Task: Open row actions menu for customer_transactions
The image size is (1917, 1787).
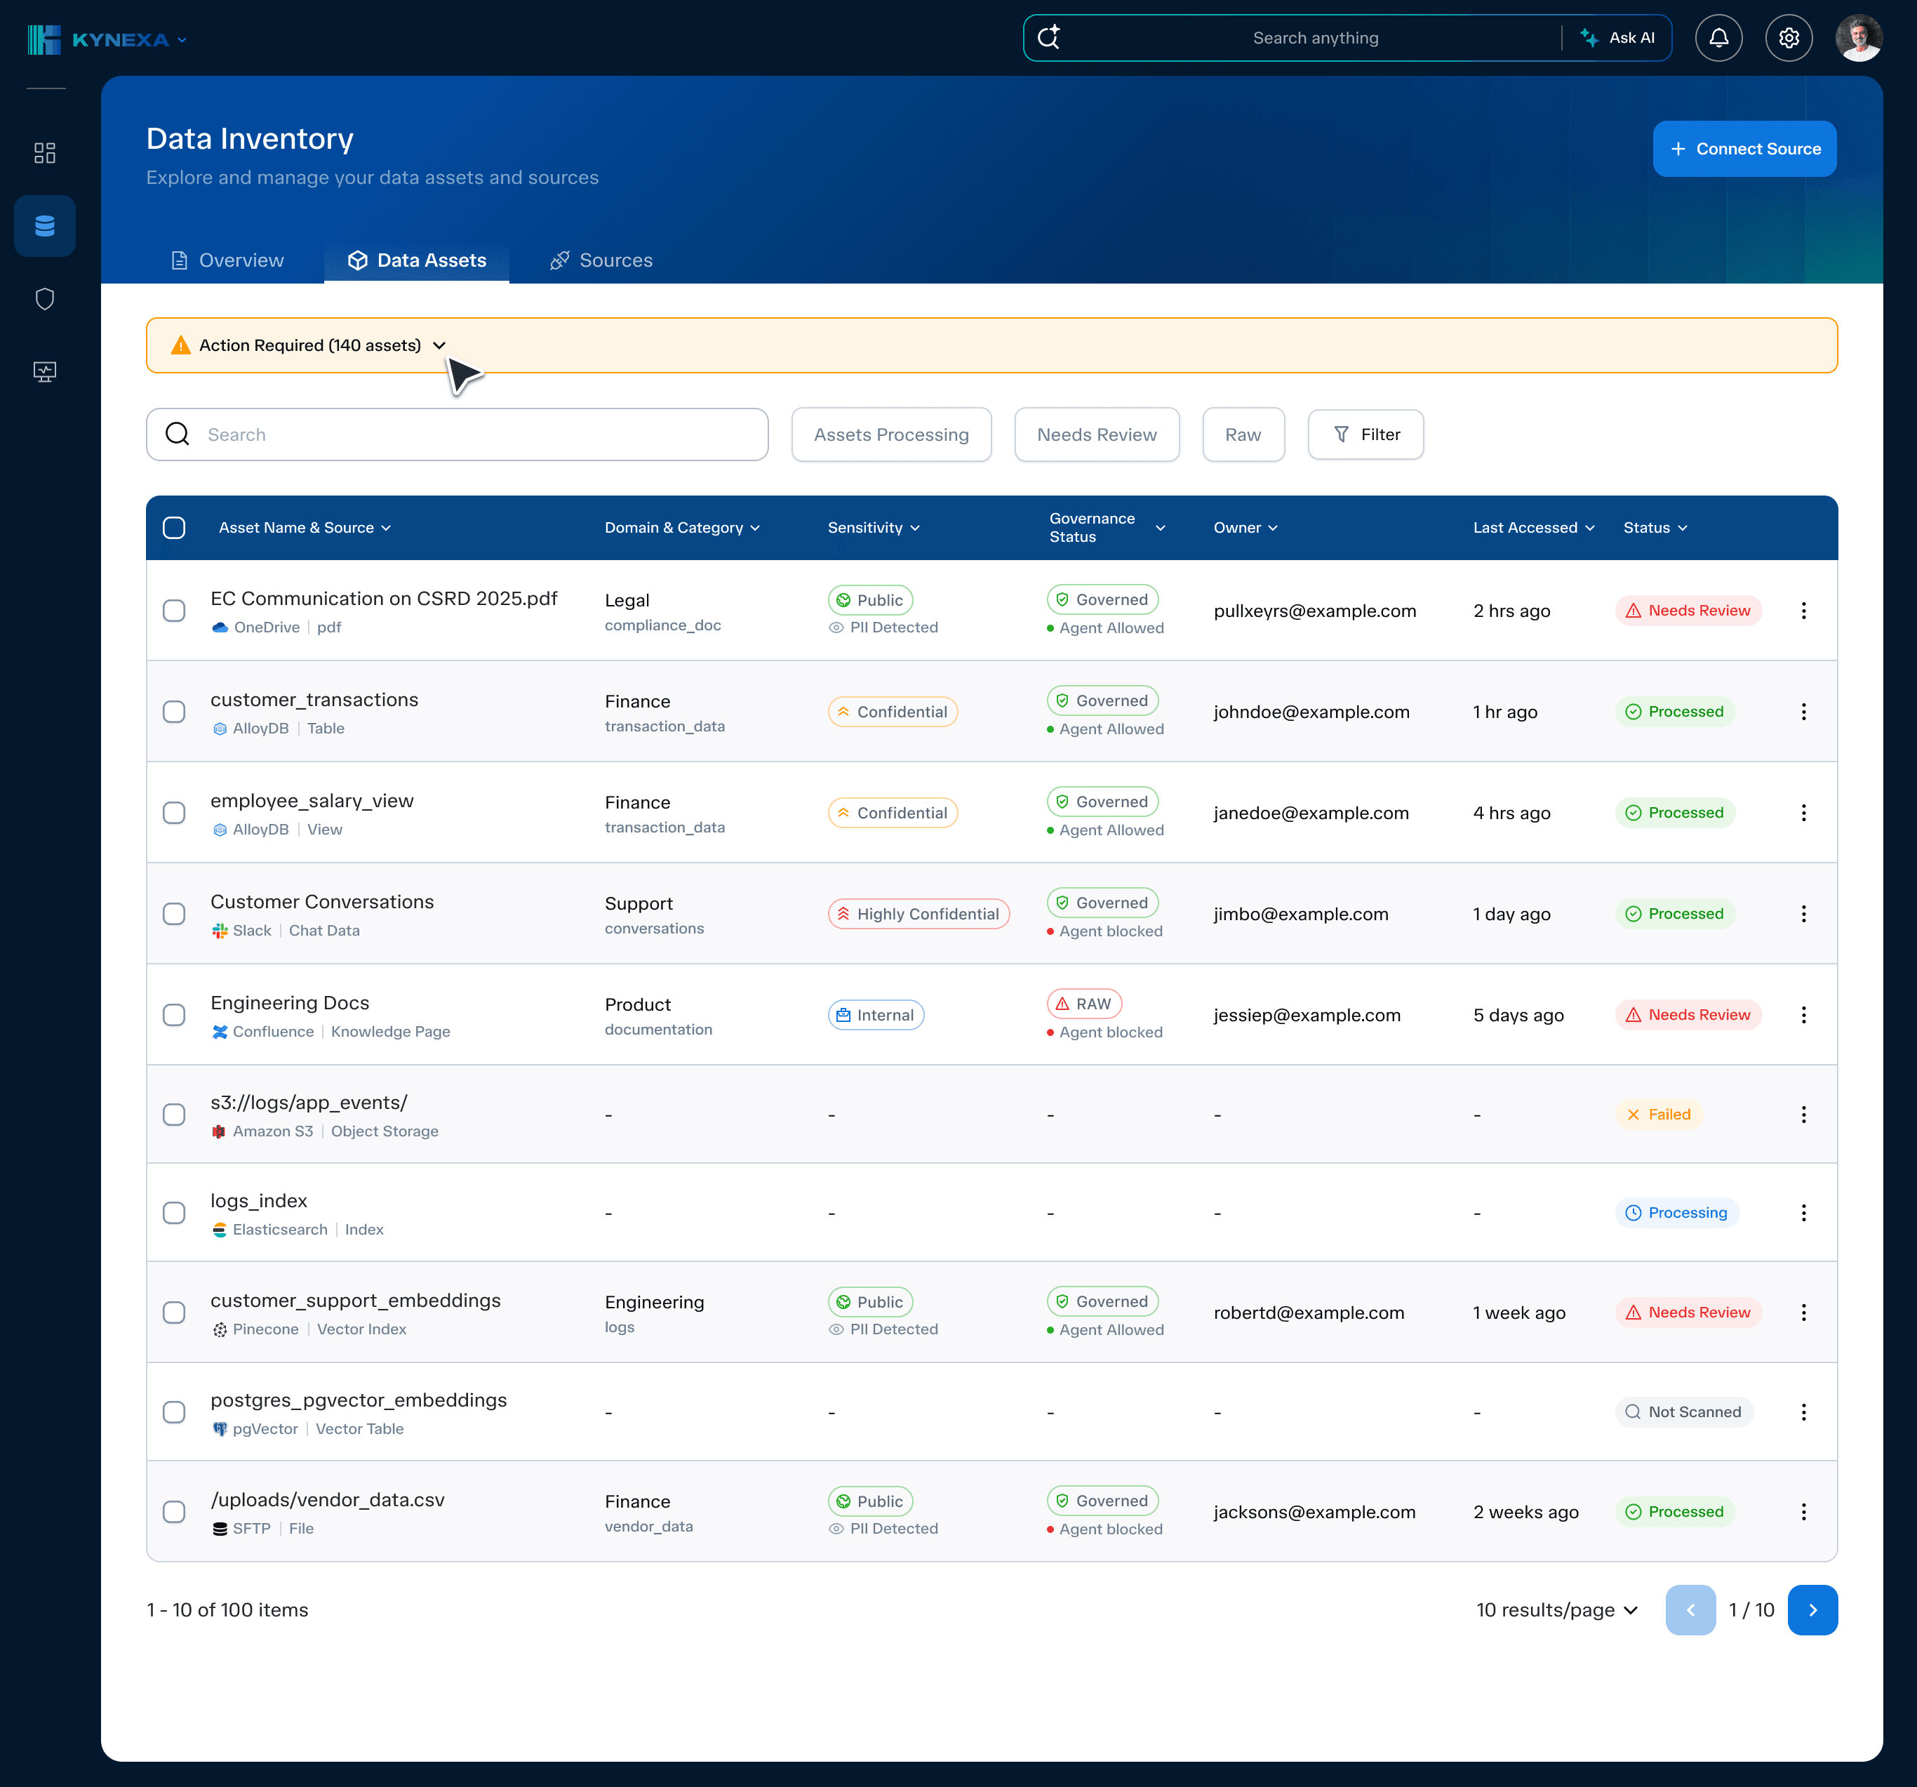Action: (1803, 712)
